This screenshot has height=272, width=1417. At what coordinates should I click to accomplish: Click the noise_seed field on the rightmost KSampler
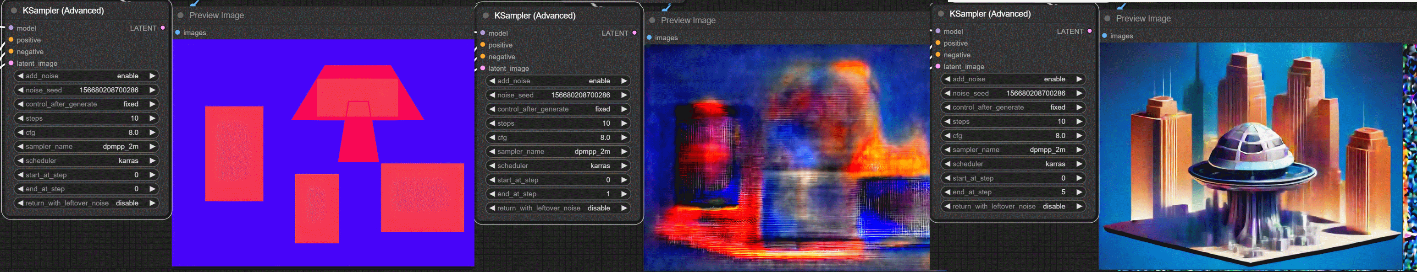tap(1013, 93)
